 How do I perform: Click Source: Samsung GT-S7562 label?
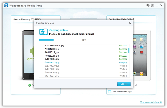pyautogui.click(x=27, y=19)
